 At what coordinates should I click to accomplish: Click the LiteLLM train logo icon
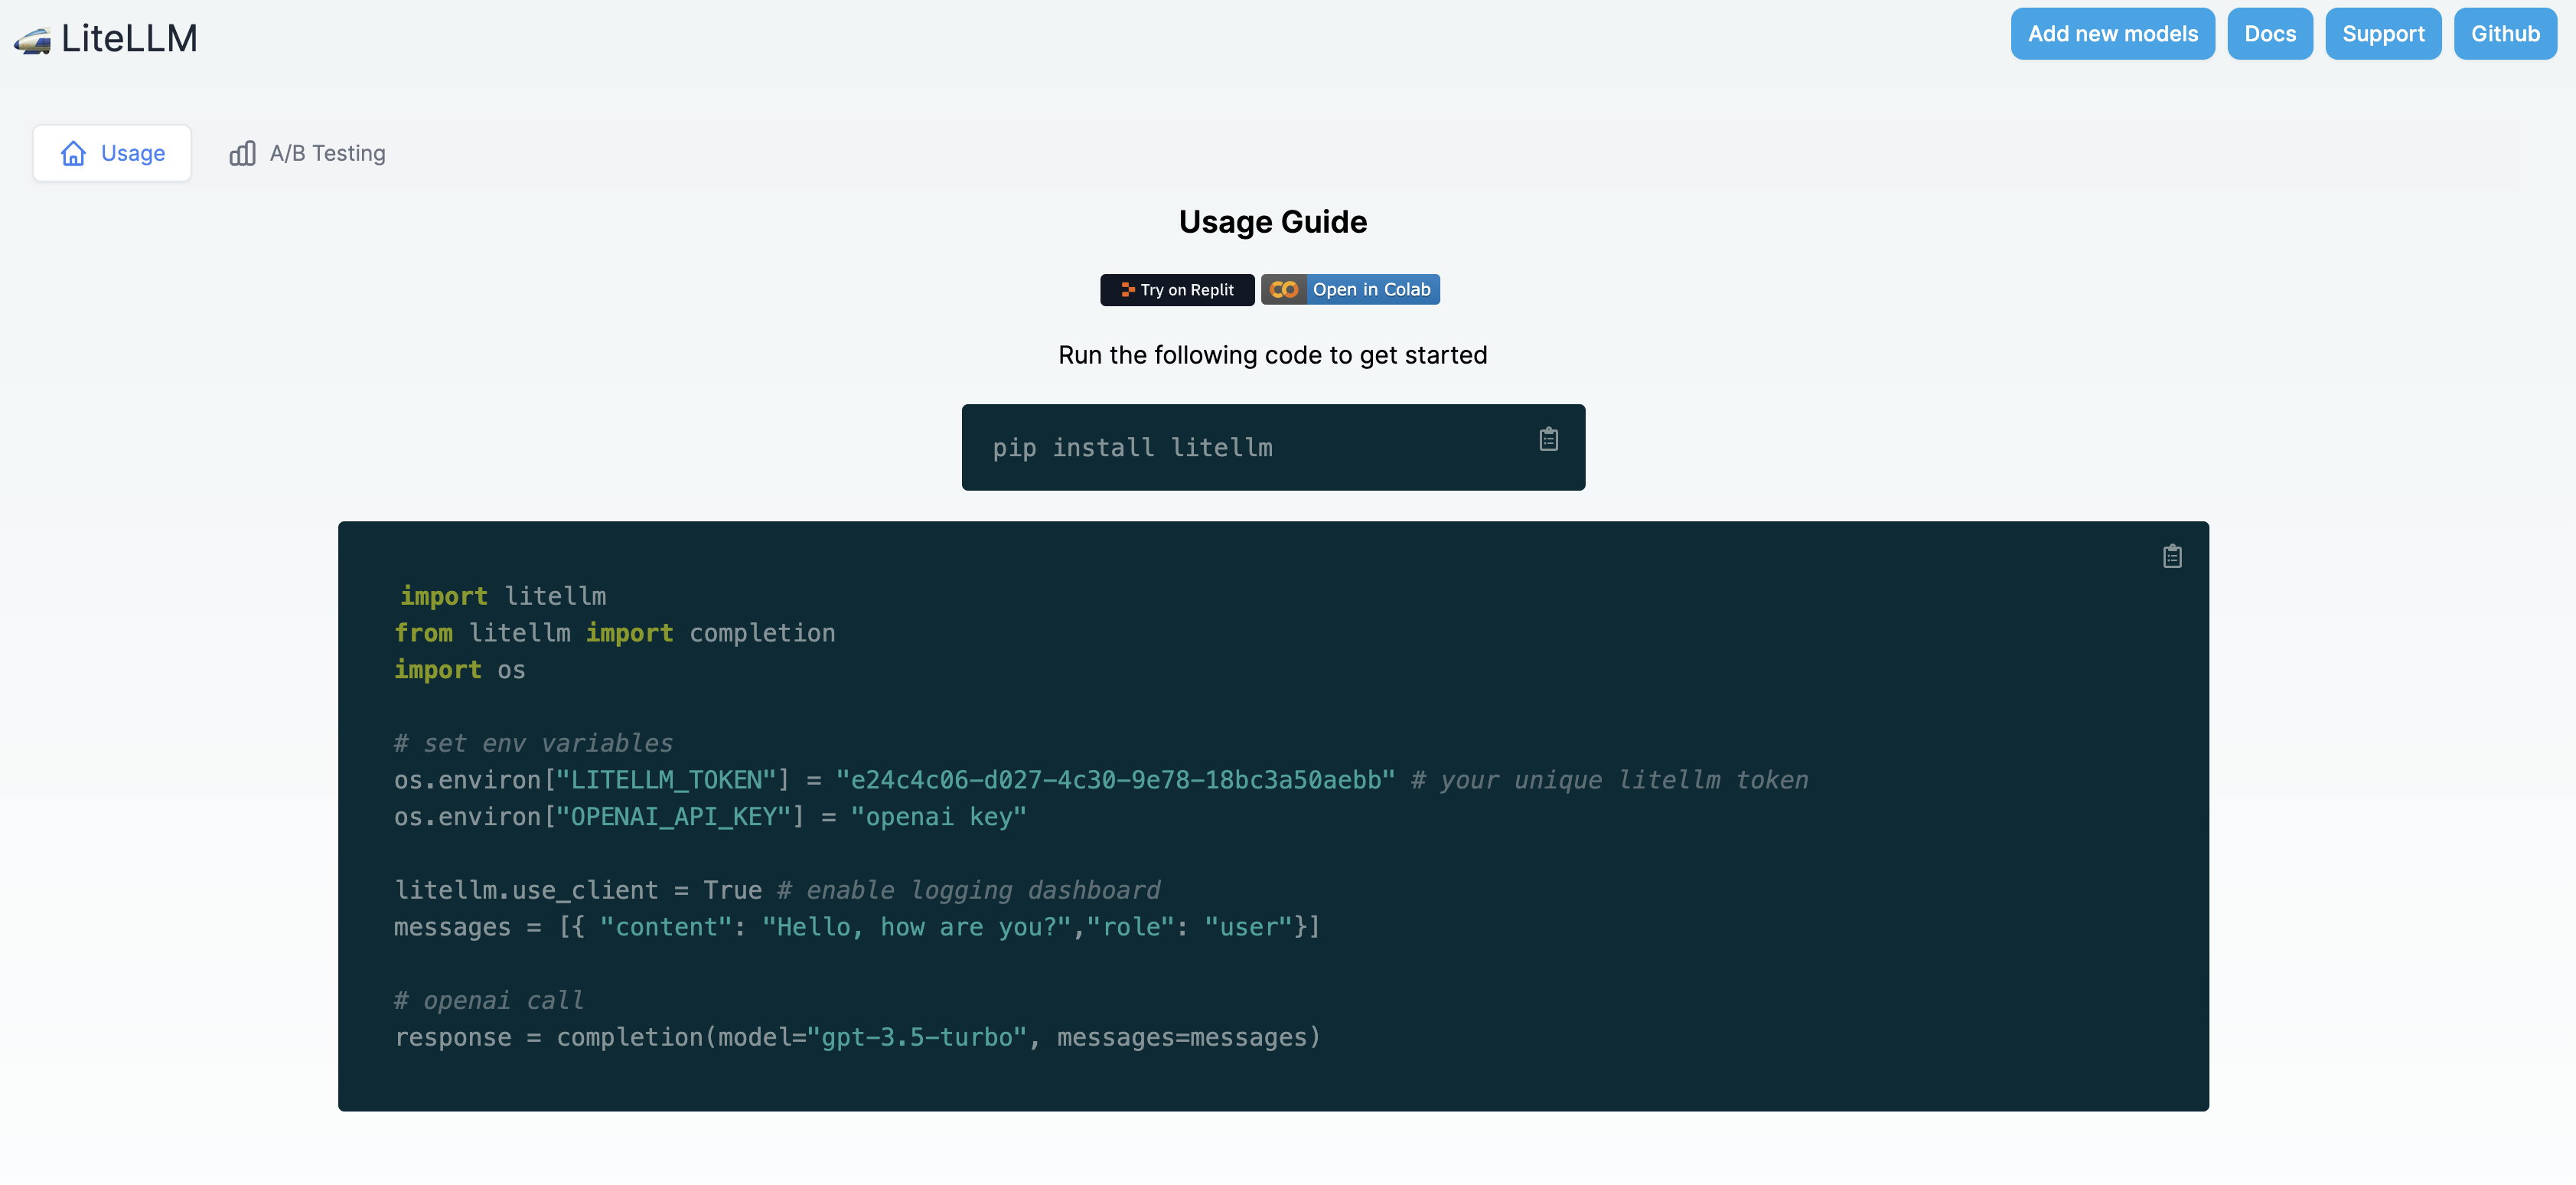(32, 40)
